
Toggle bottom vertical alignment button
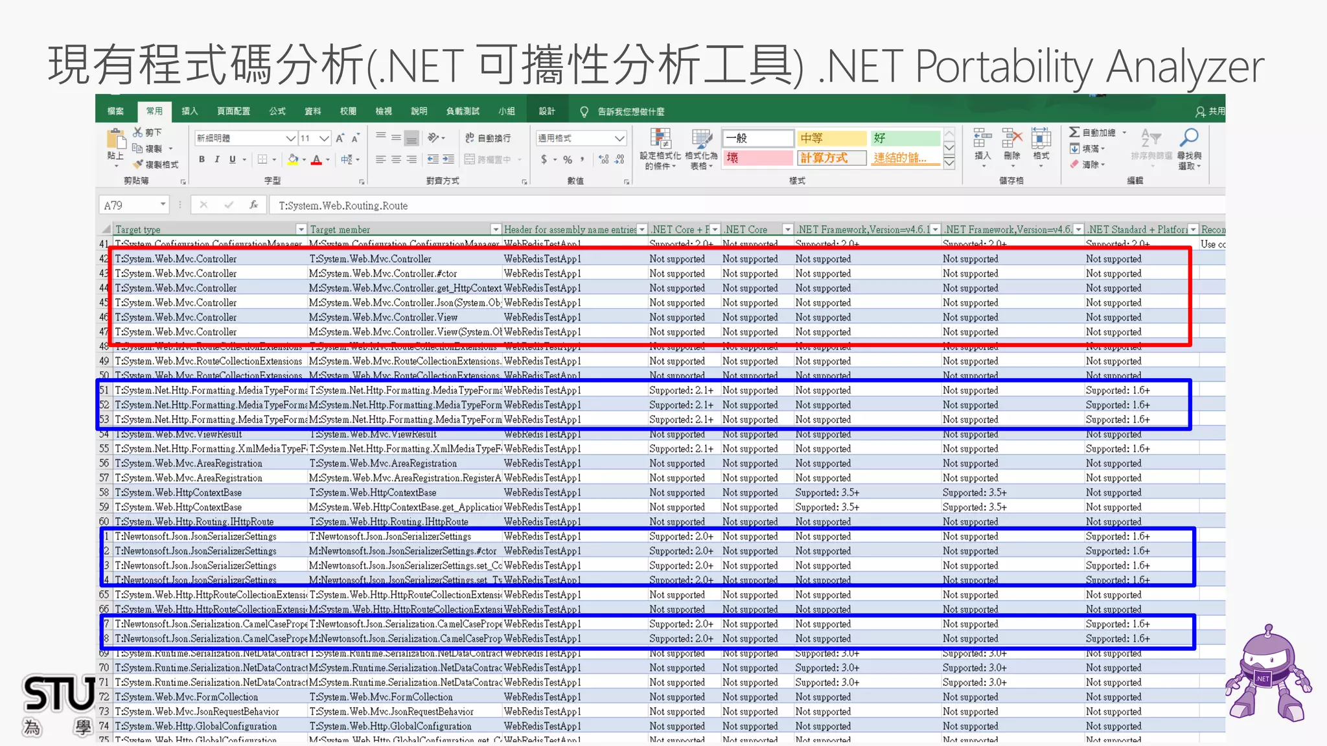(411, 138)
